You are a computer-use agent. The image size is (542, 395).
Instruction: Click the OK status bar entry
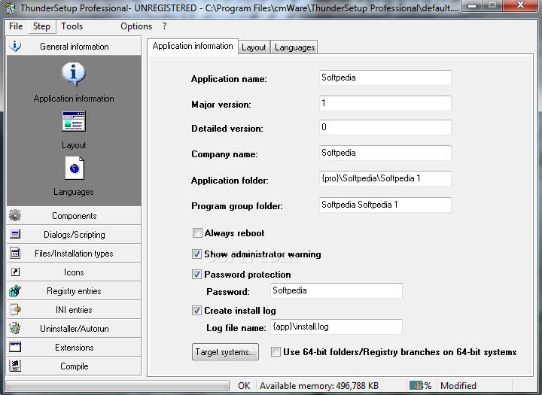pos(244,386)
